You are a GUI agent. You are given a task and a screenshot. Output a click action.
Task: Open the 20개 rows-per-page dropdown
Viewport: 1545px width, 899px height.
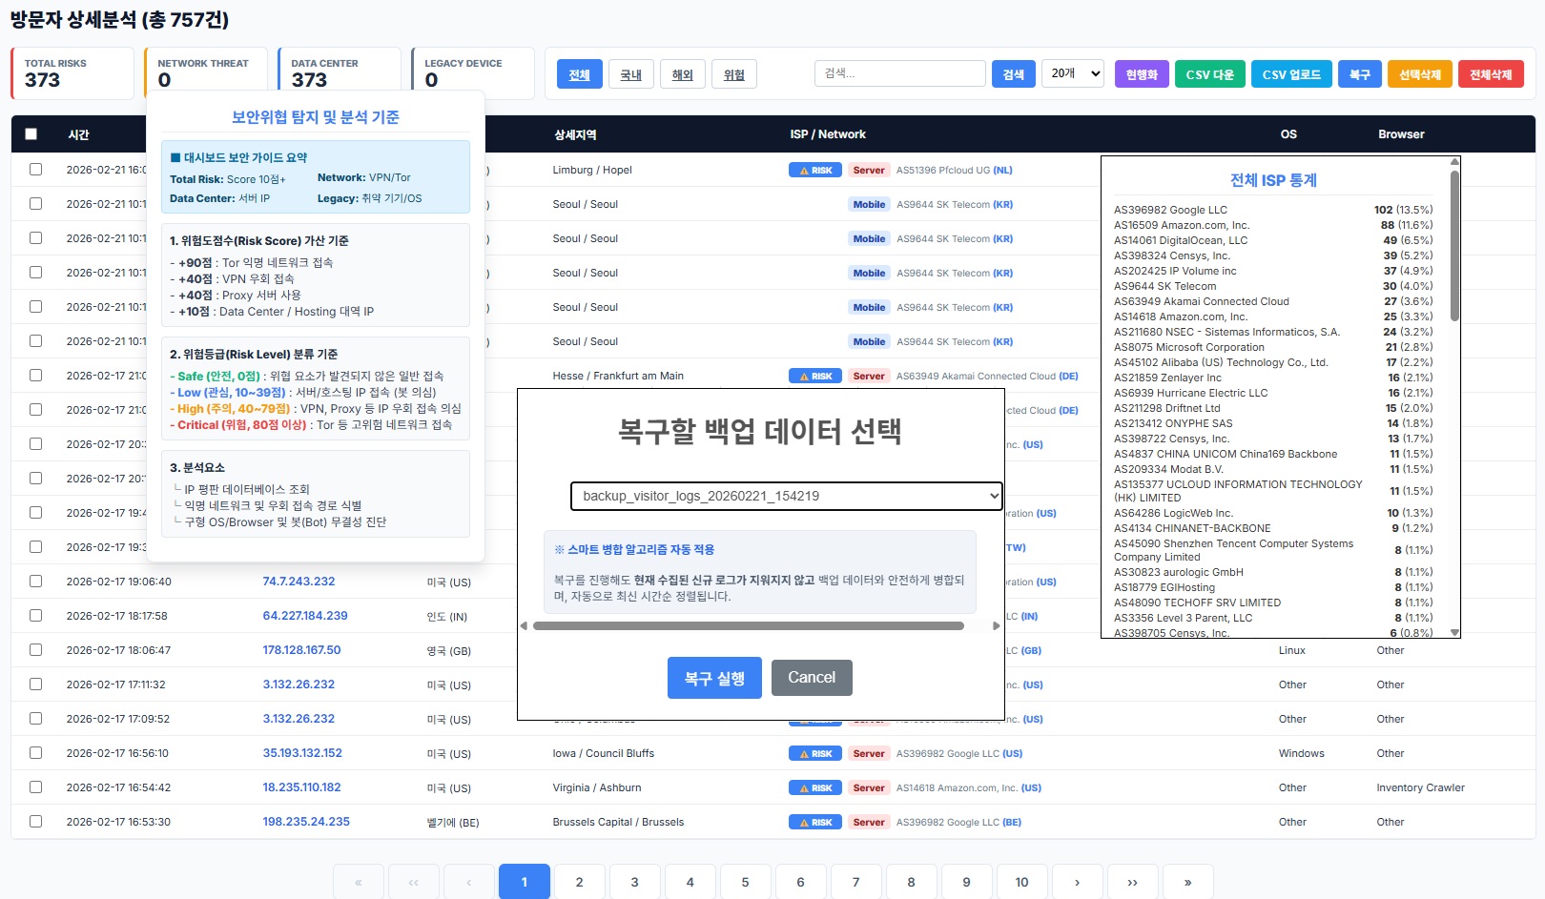tap(1072, 73)
